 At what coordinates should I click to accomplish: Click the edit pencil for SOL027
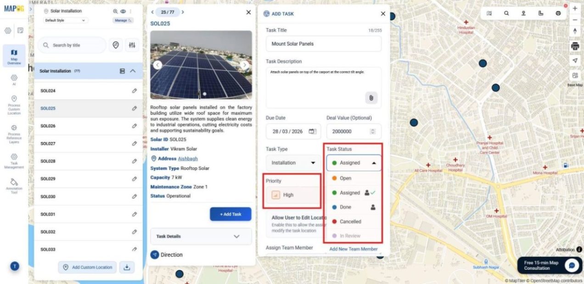click(134, 143)
